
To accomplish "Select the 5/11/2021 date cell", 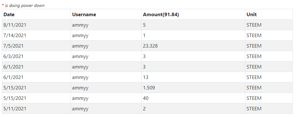I will pos(36,109).
